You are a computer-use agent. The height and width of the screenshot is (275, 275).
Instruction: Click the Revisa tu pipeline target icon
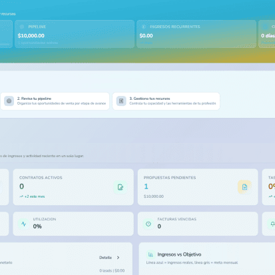point(9,101)
